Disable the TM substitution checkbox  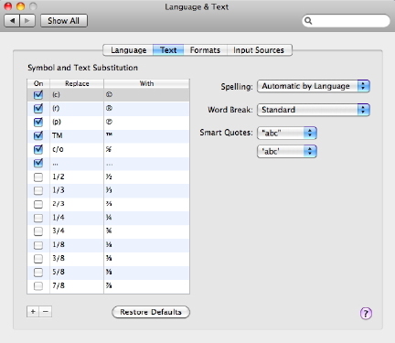pos(38,135)
